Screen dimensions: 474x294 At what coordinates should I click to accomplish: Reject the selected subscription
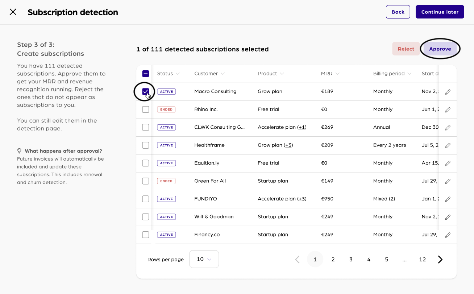click(406, 49)
